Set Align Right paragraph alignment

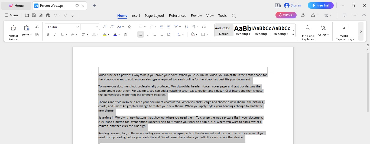pyautogui.click(x=155, y=34)
